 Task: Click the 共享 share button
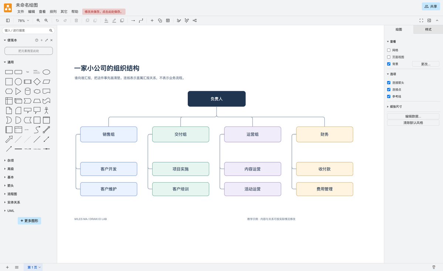point(431,7)
